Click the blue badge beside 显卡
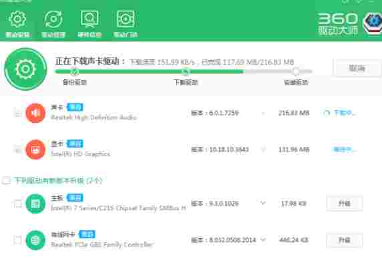 point(75,144)
